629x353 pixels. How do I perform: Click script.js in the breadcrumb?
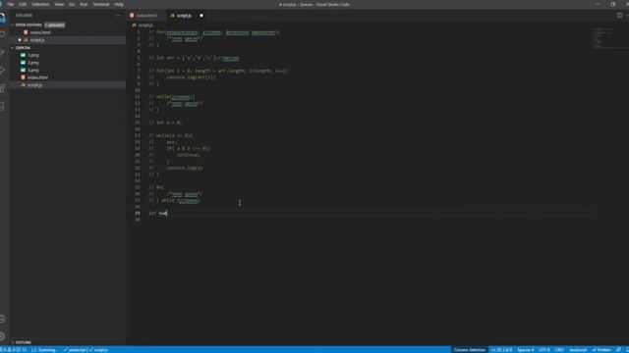pyautogui.click(x=145, y=25)
